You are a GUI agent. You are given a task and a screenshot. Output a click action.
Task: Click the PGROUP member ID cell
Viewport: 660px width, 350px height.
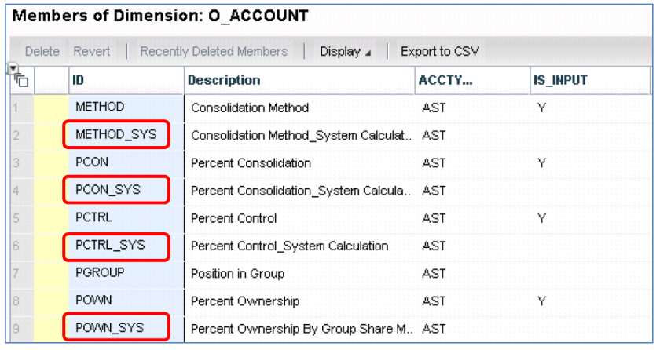click(x=99, y=273)
